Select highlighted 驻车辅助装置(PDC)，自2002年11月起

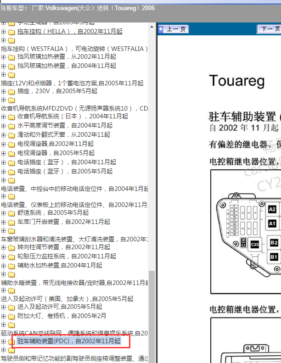click(x=69, y=341)
